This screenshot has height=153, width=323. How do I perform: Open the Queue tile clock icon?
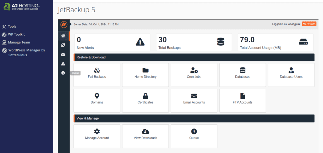pos(194,131)
